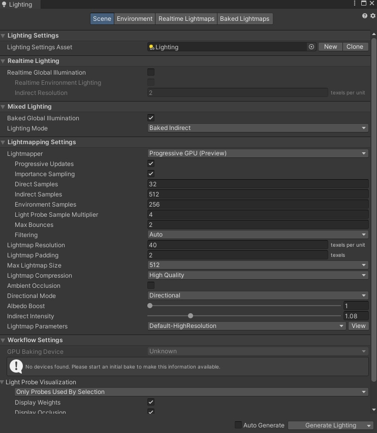The width and height of the screenshot is (377, 433).
Task: Collapse the Lightmapping Settings section
Action: pos(3,142)
